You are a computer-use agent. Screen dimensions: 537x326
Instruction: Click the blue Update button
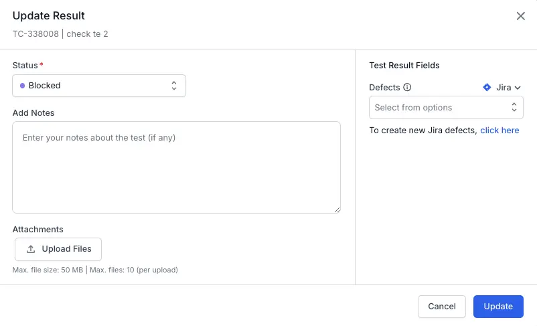[498, 307]
